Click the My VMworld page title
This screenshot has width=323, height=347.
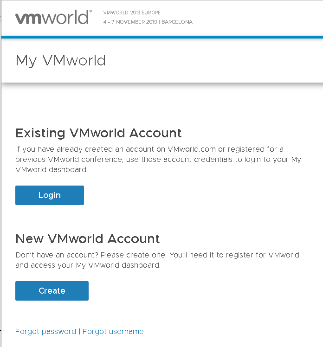tap(61, 60)
